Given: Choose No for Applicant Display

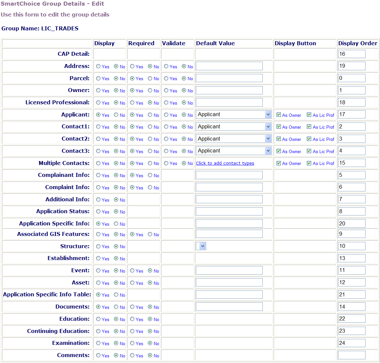Looking at the screenshot, I should coord(116,115).
